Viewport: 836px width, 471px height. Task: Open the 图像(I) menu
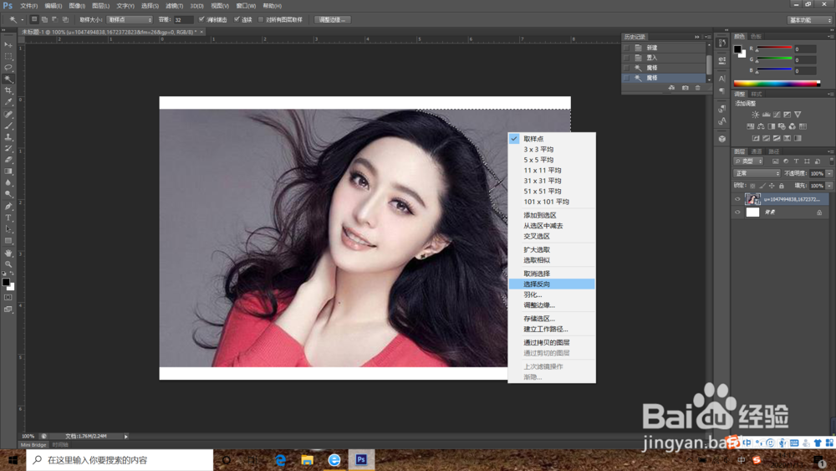coord(77,6)
